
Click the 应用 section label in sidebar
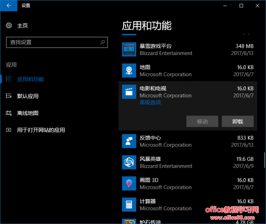click(11, 65)
